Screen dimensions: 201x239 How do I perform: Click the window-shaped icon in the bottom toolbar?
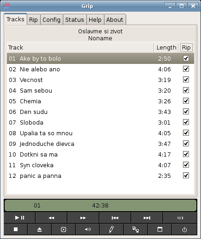(x=160, y=229)
